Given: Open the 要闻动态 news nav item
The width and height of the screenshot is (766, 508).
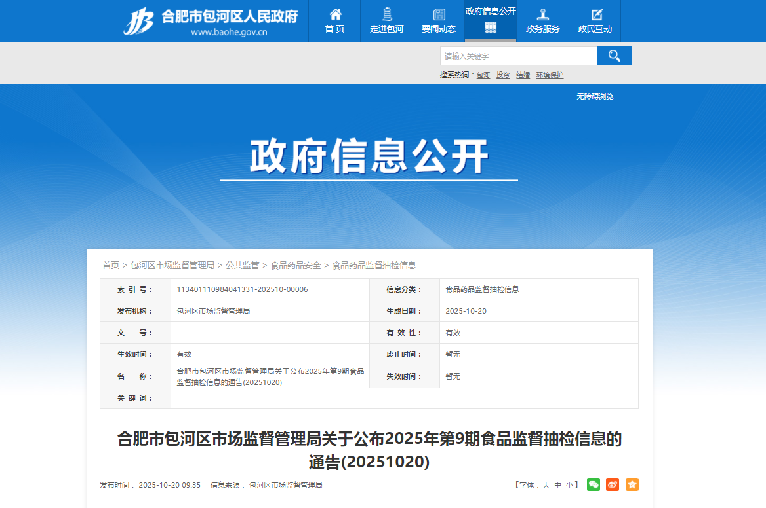Looking at the screenshot, I should (x=439, y=21).
